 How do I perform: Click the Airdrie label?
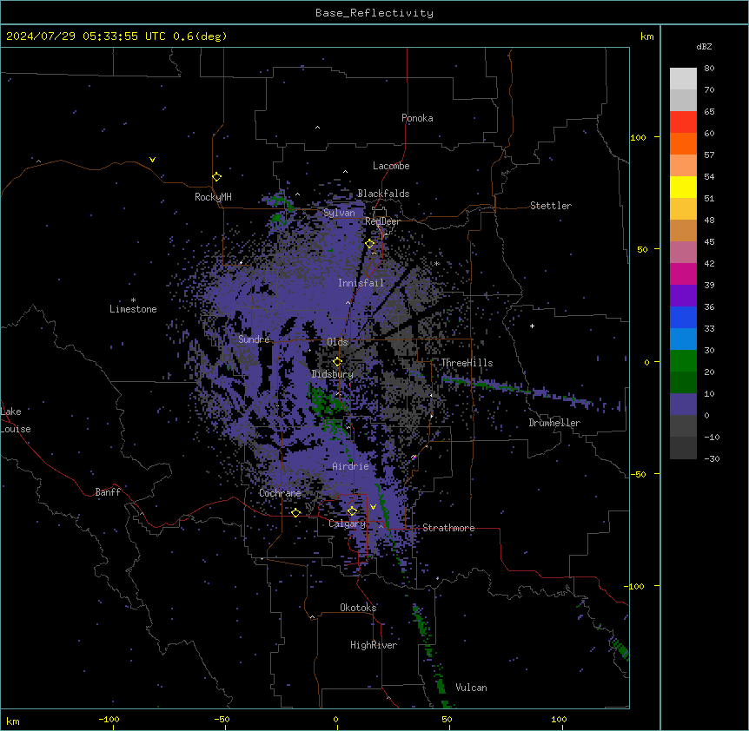coord(350,466)
